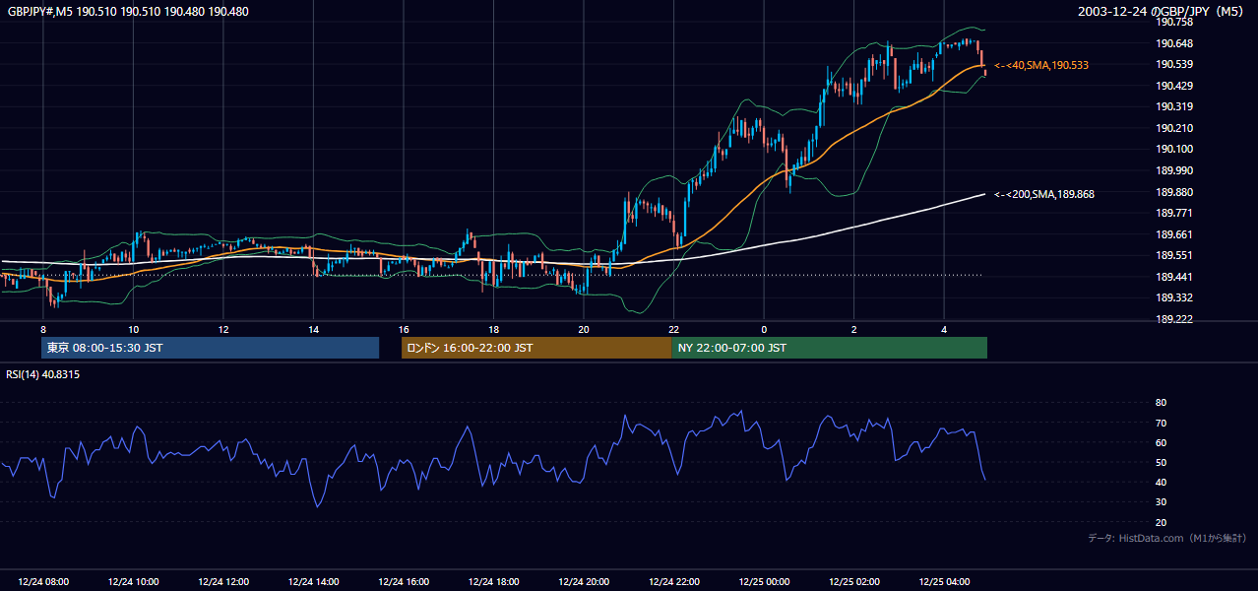Click price axis value 190.210

(x=1173, y=128)
